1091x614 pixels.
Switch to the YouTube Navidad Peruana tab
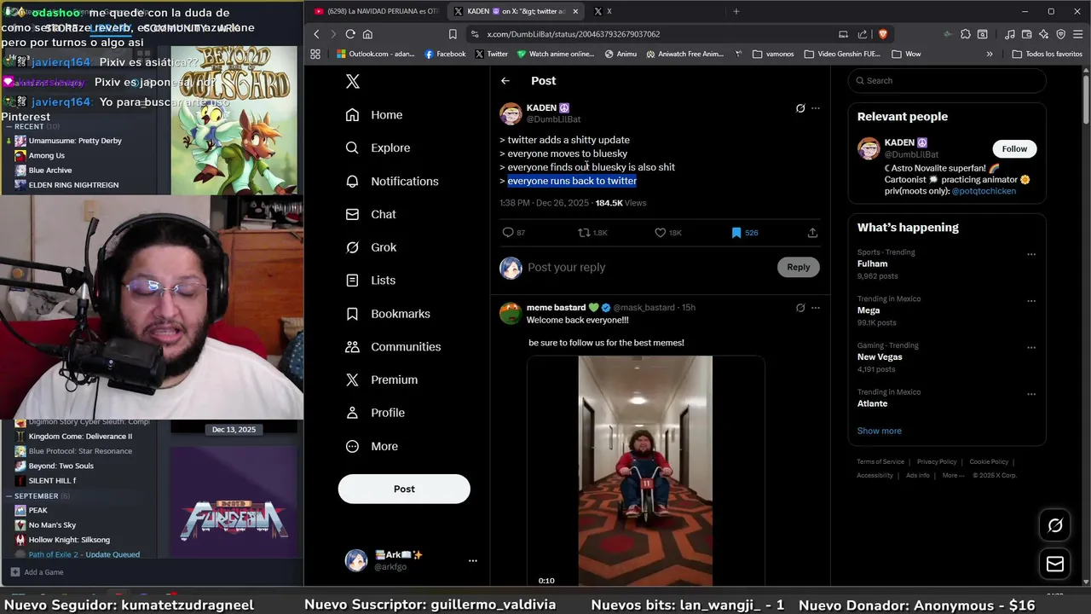[375, 11]
